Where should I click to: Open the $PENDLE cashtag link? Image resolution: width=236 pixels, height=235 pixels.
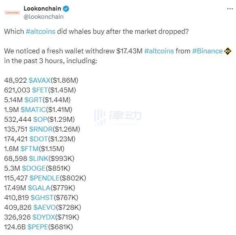pyautogui.click(x=44, y=178)
